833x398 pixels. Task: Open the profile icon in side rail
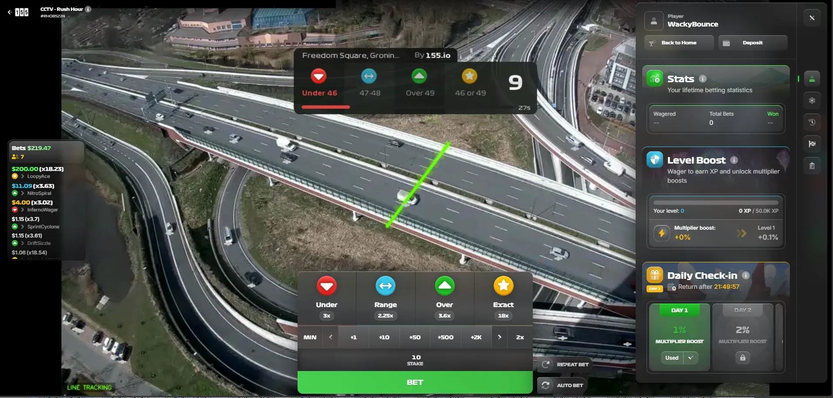pyautogui.click(x=812, y=79)
